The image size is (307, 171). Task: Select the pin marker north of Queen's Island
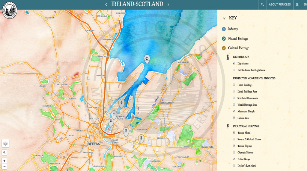[122, 103]
